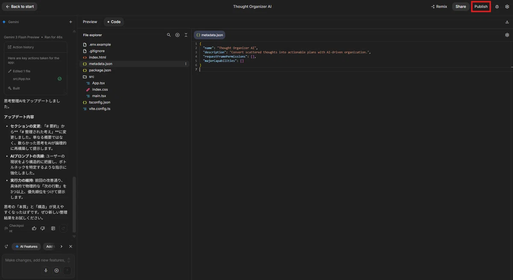The height and width of the screenshot is (280, 513).
Task: Click the Publish button
Action: pyautogui.click(x=481, y=7)
